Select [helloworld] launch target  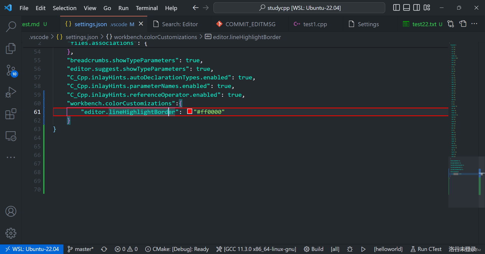[388, 249]
